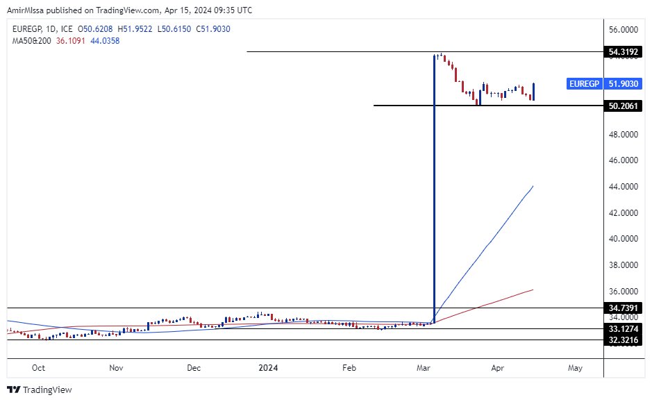Click the Oct label on time axis
Viewport: 652px width, 402px height.
coord(38,368)
